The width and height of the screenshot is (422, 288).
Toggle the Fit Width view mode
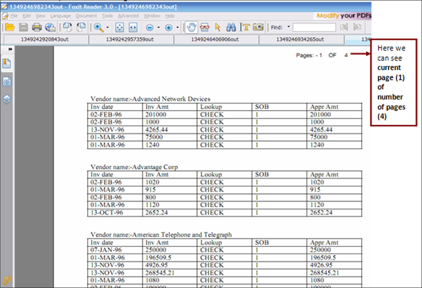click(133, 27)
